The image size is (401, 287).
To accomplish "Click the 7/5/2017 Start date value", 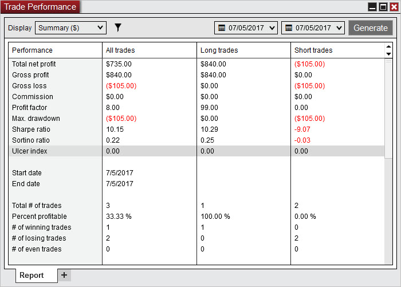I will click(119, 172).
